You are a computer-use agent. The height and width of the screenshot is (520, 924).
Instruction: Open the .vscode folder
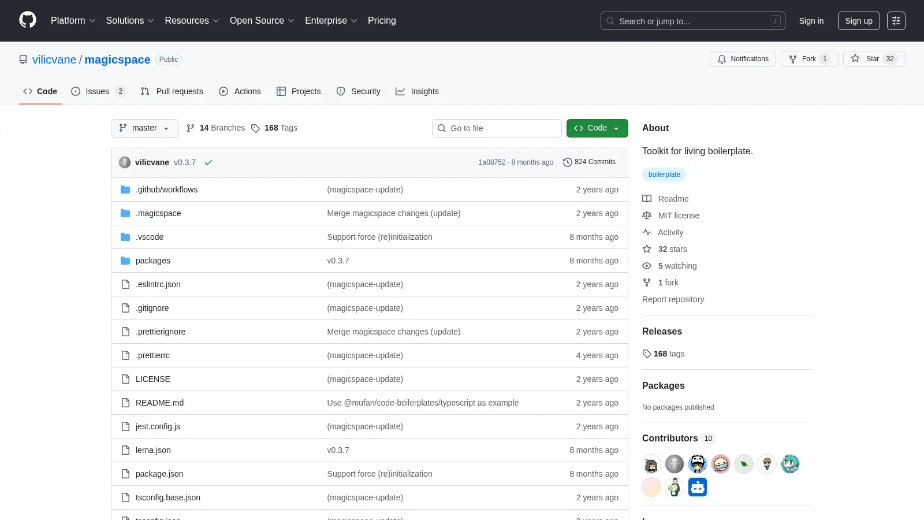click(150, 237)
